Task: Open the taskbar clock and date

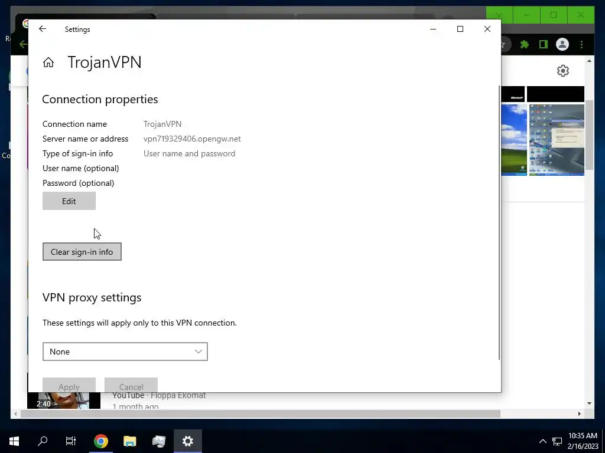Action: coord(583,441)
